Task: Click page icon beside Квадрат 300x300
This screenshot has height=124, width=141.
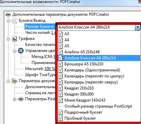Action: pyautogui.click(x=60, y=94)
